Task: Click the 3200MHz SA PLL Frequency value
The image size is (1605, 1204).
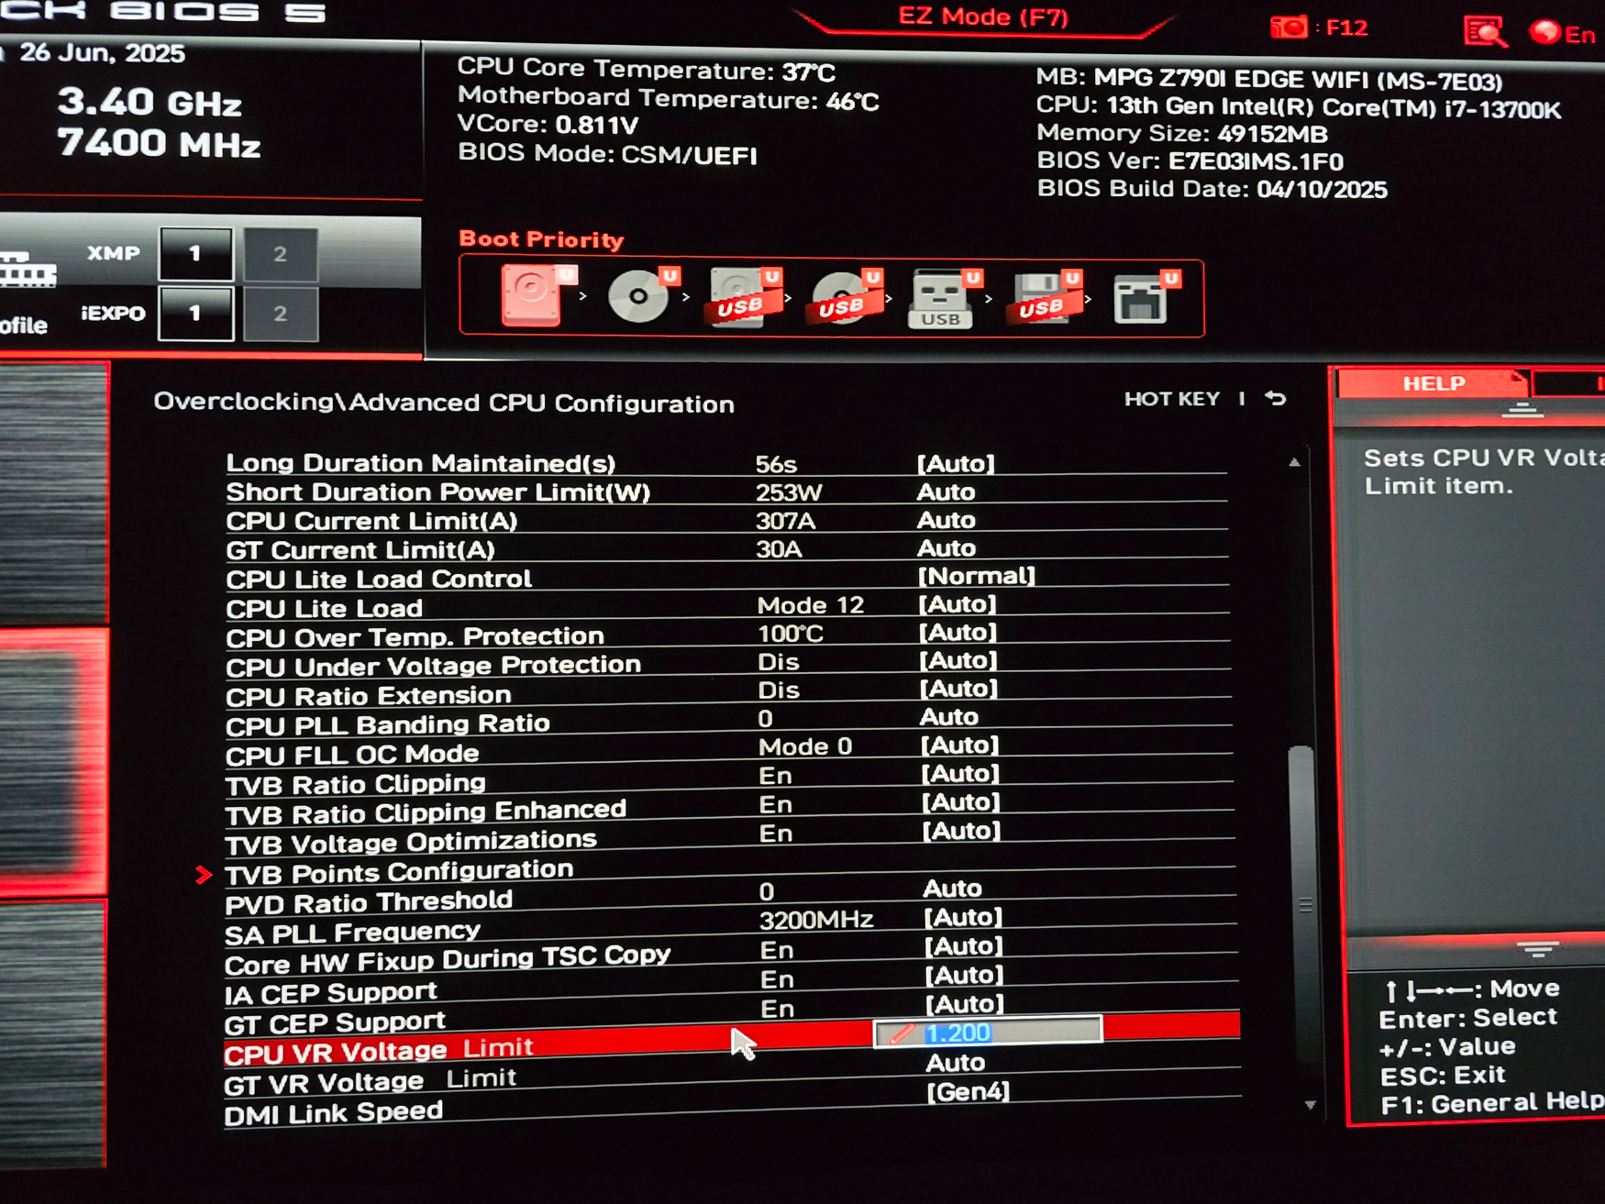Action: click(x=816, y=920)
